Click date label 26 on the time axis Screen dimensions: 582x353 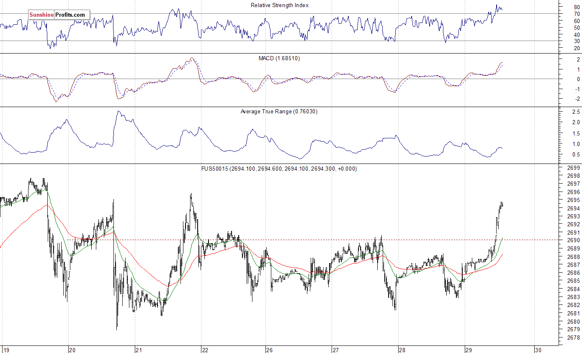coord(269,350)
